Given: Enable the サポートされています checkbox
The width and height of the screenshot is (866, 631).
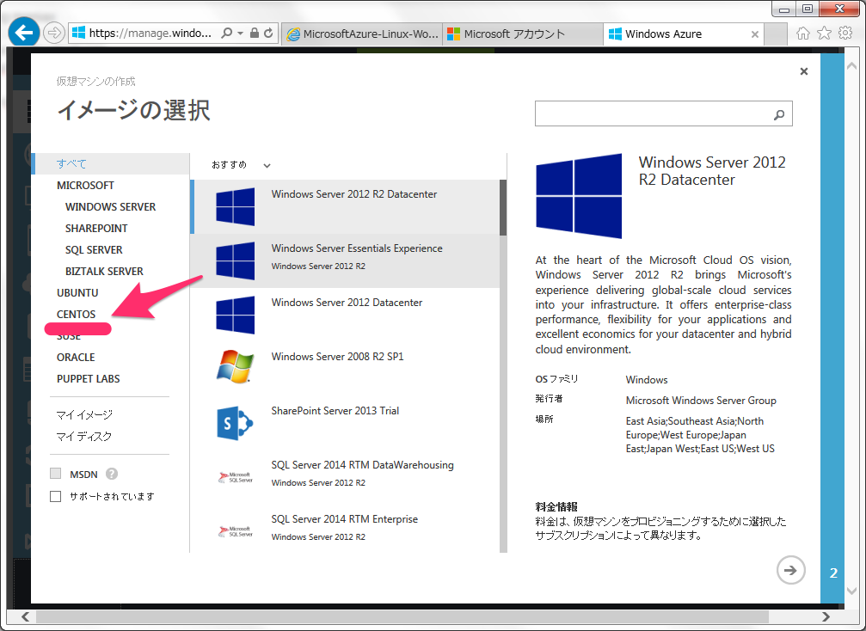Looking at the screenshot, I should pos(55,496).
